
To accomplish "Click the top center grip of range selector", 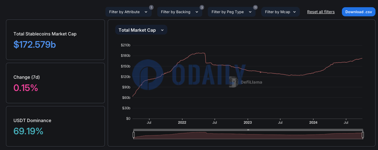I will (x=248, y=130).
